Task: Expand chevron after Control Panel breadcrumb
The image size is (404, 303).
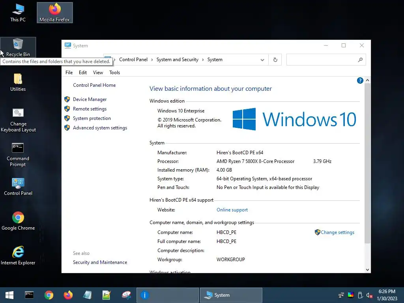Action: point(152,60)
